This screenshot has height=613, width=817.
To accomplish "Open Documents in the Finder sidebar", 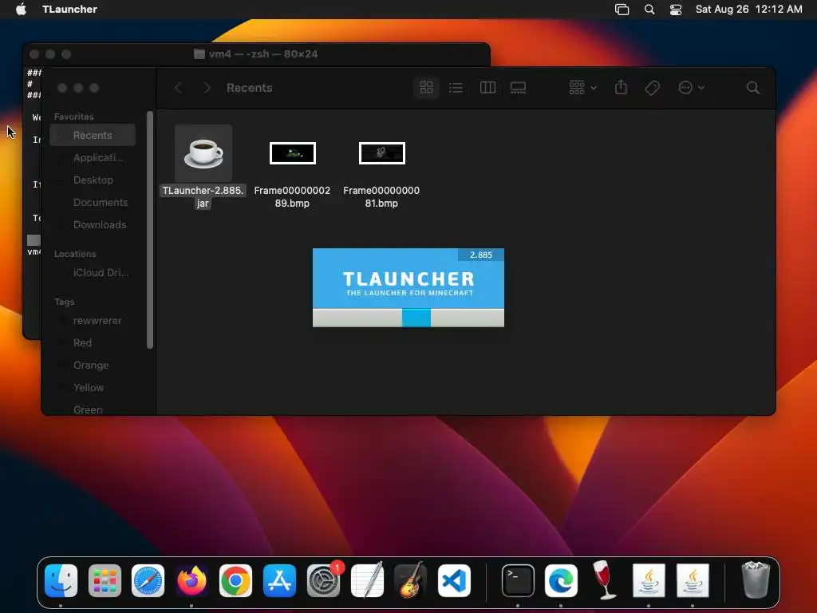I will coord(93,202).
